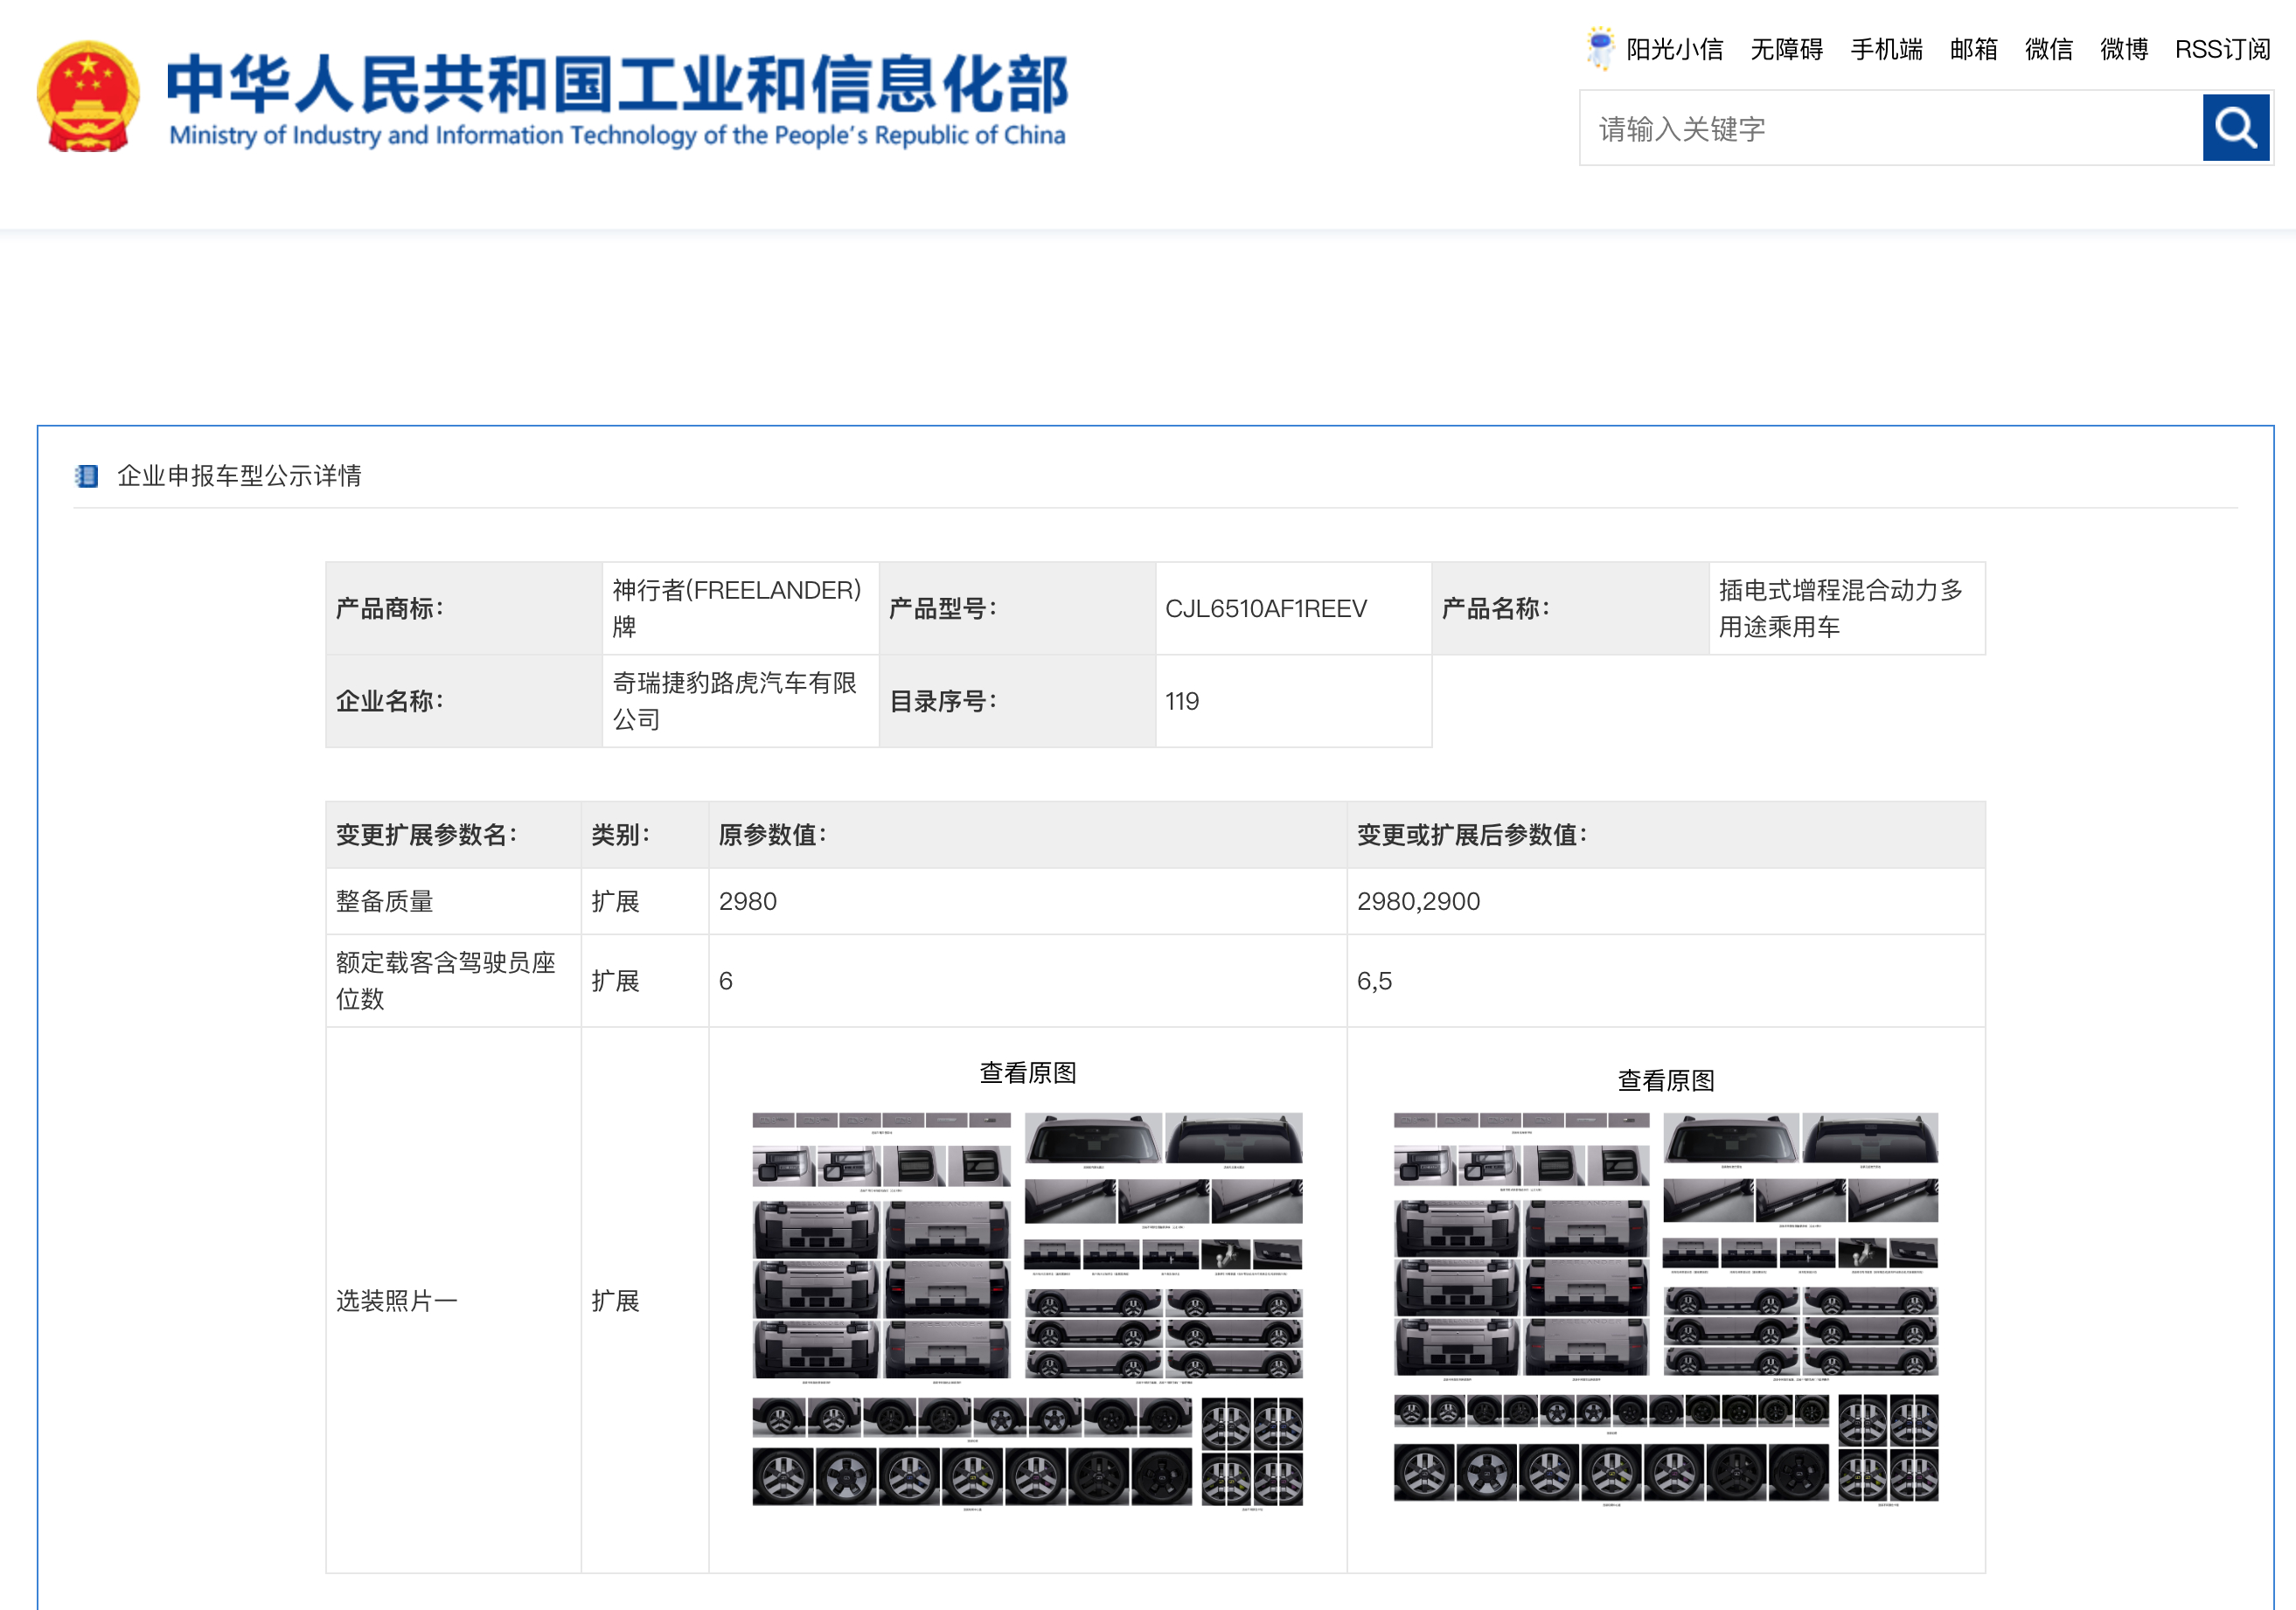Select the trademark text 神行者(FREELANDER)牌
The height and width of the screenshot is (1610, 2296).
coord(736,607)
